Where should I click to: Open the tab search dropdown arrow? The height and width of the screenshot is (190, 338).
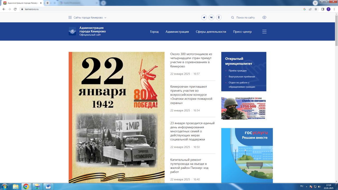tap(315, 3)
